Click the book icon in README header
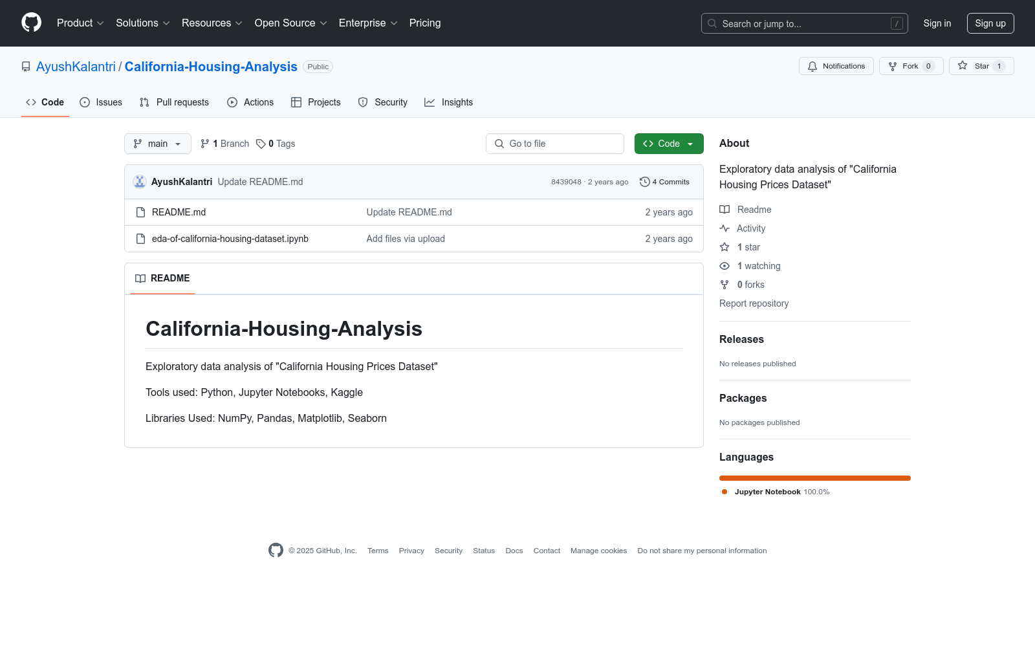This screenshot has width=1035, height=647. pos(140,278)
